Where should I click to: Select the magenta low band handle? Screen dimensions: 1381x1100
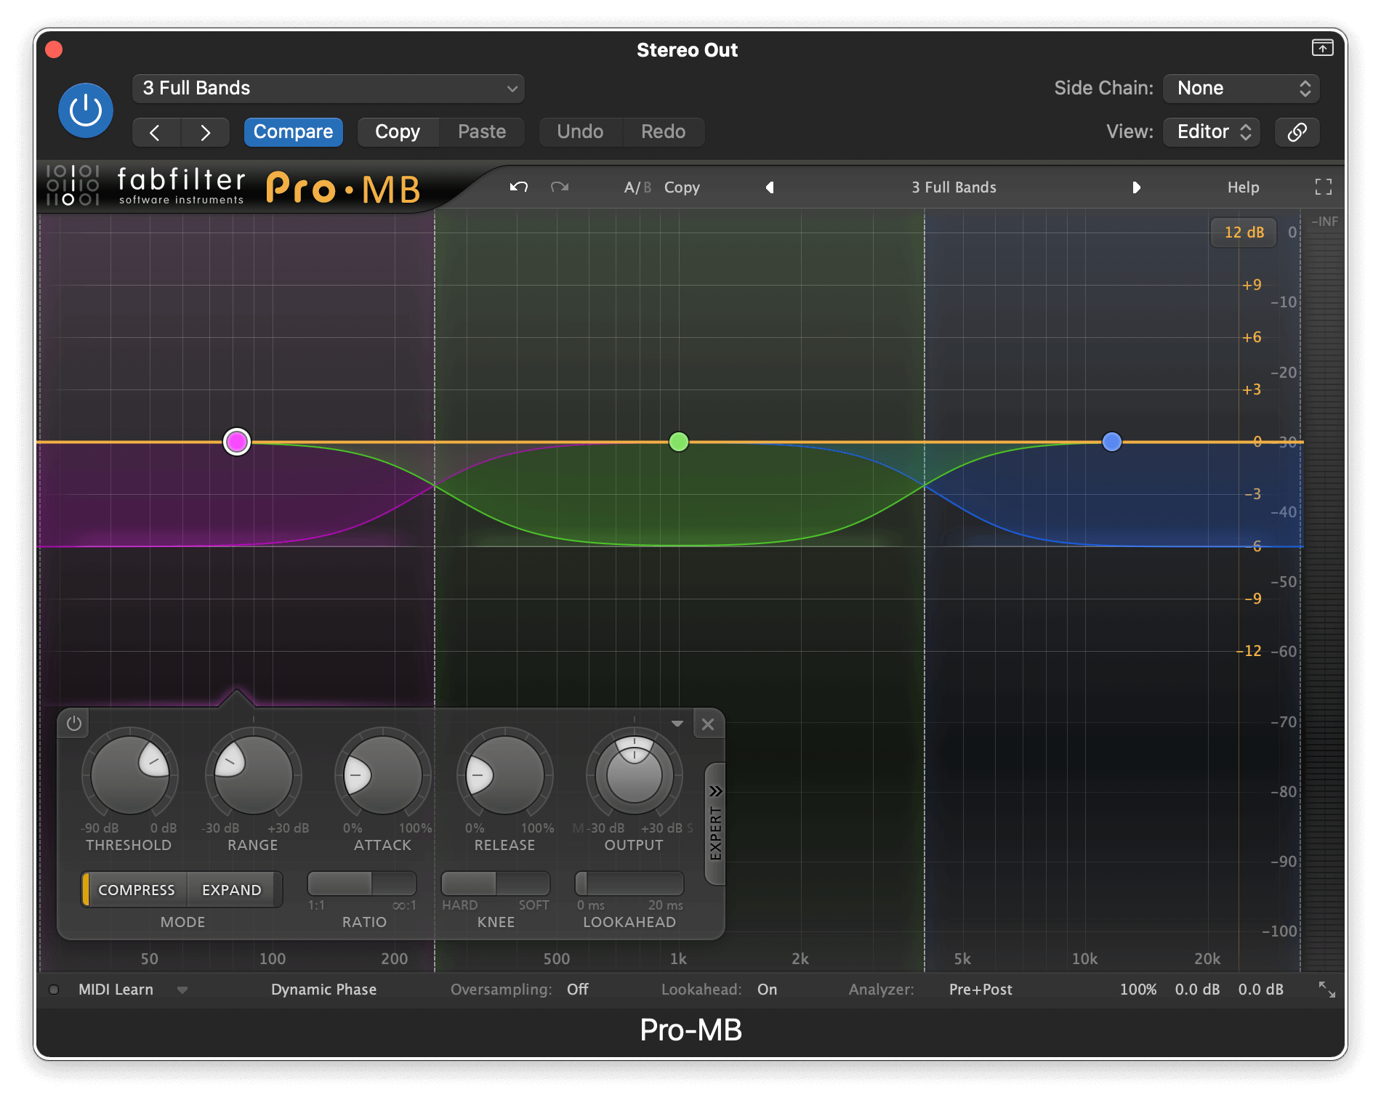pos(237,442)
